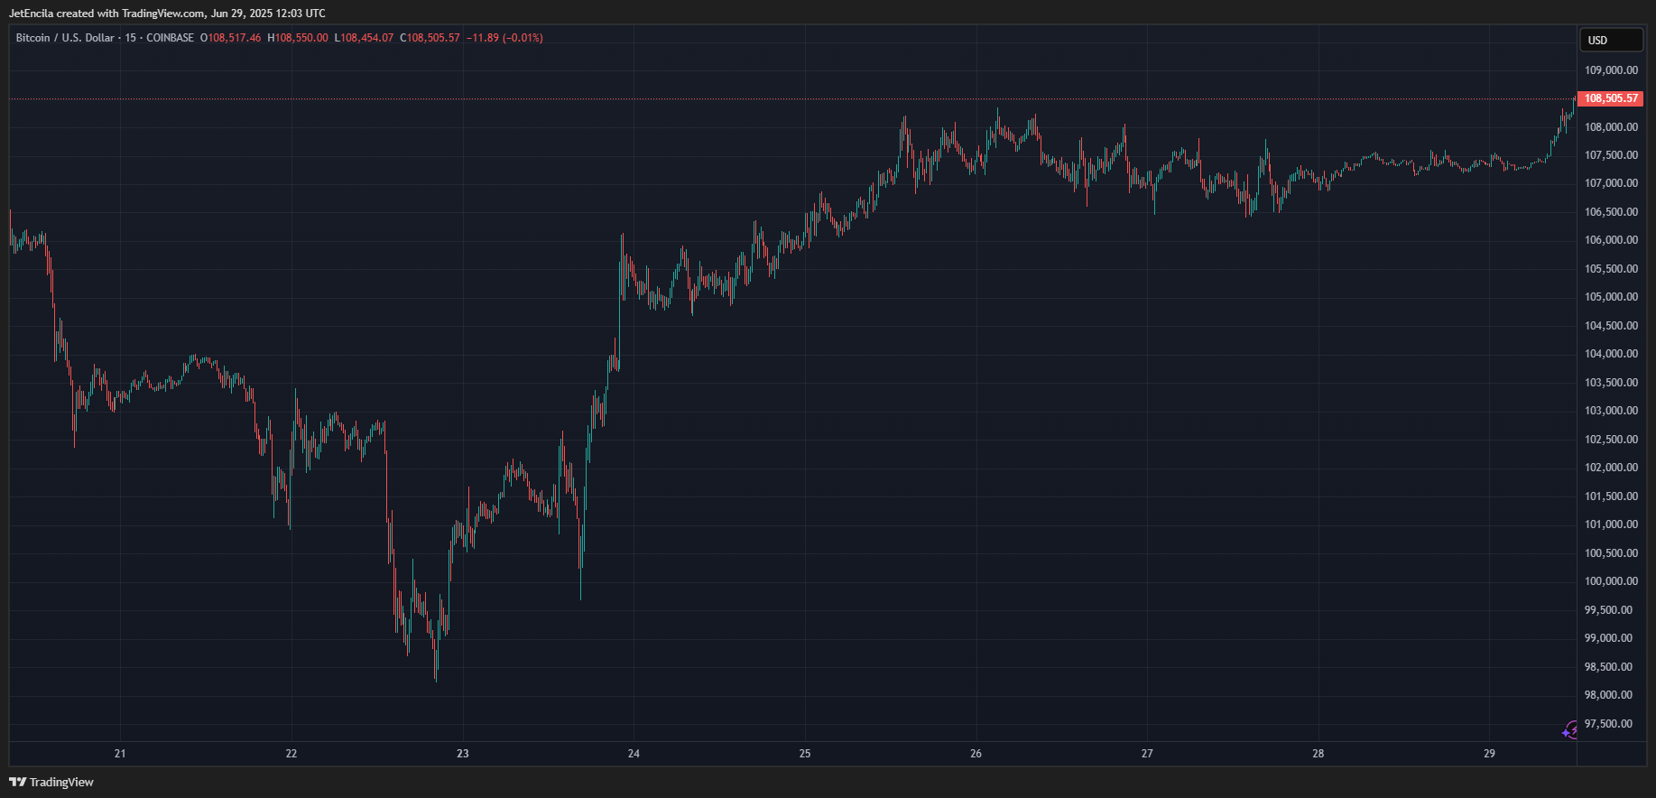Click the 97,500.00 price axis label
The height and width of the screenshot is (798, 1656).
[x=1611, y=724]
